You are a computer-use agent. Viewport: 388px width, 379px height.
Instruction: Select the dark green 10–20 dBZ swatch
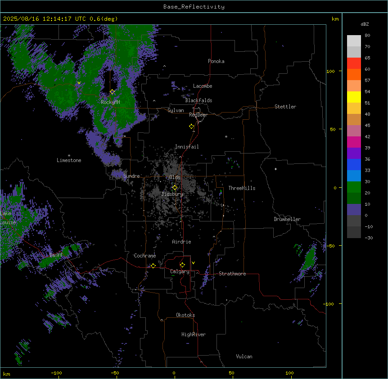coord(354,199)
